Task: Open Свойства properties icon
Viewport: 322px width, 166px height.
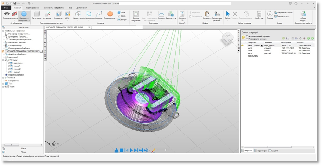Action: tap(259, 14)
